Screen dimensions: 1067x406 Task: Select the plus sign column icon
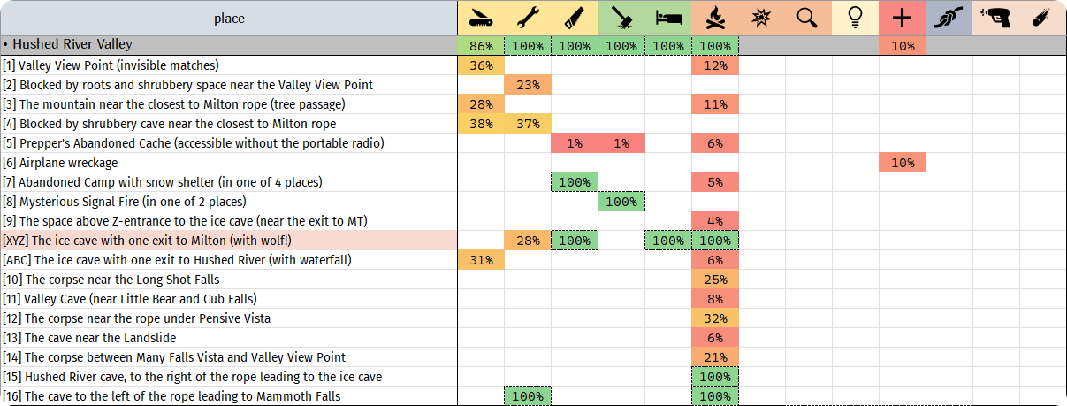pos(902,18)
